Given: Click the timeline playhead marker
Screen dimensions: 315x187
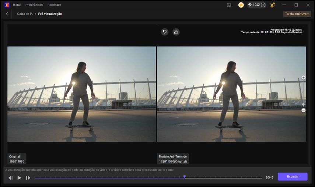Looking at the screenshot, I should point(185,177).
